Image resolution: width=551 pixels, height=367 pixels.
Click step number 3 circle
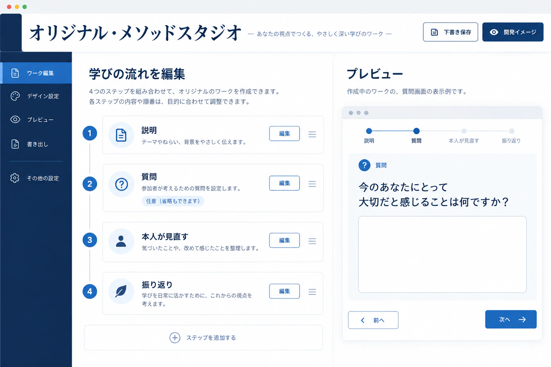[x=90, y=240]
